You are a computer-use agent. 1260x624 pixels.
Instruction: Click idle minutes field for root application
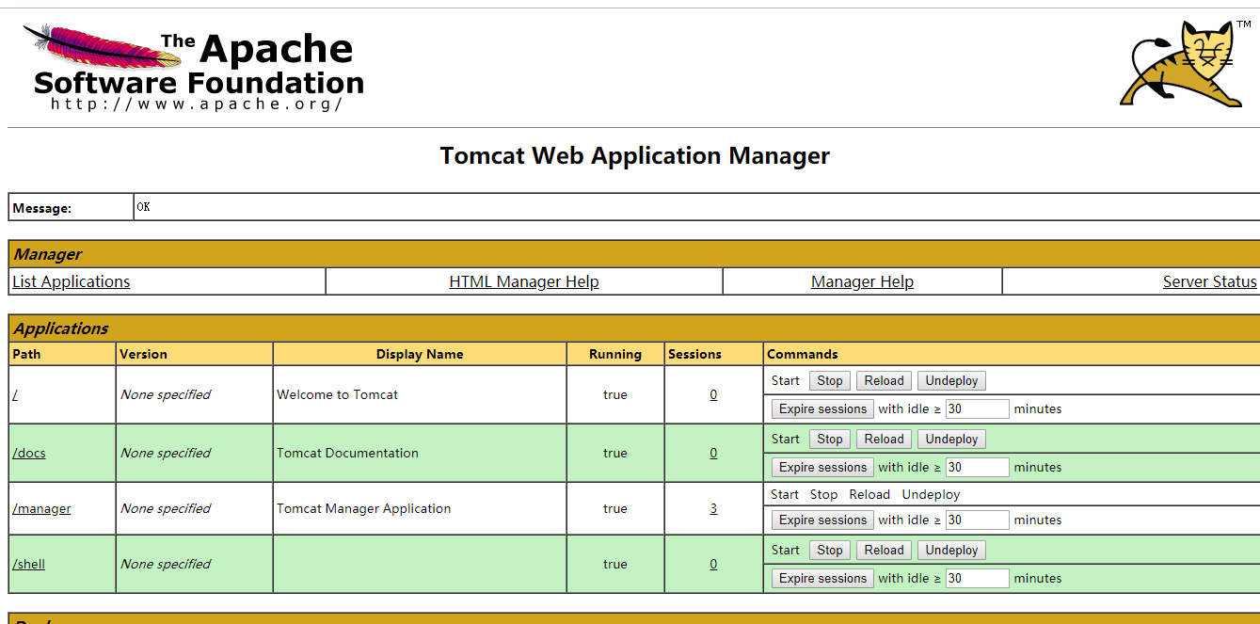click(977, 409)
